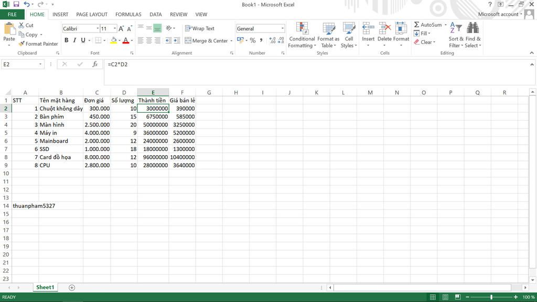Toggle italic formatting

click(x=75, y=40)
